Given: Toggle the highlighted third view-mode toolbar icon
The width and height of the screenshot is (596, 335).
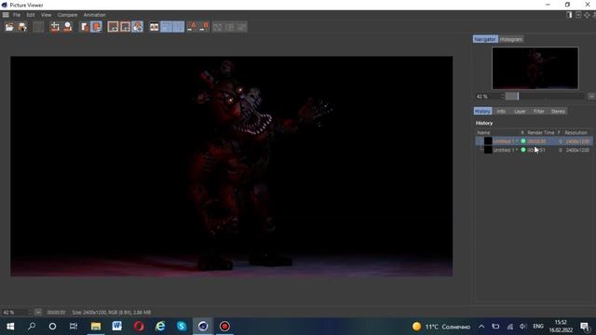Looking at the screenshot, I should click(138, 27).
